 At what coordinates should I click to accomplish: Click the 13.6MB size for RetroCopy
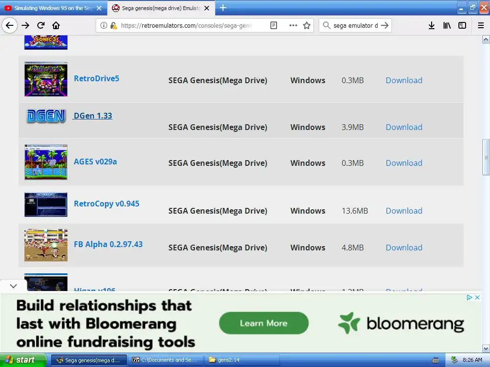pos(355,211)
